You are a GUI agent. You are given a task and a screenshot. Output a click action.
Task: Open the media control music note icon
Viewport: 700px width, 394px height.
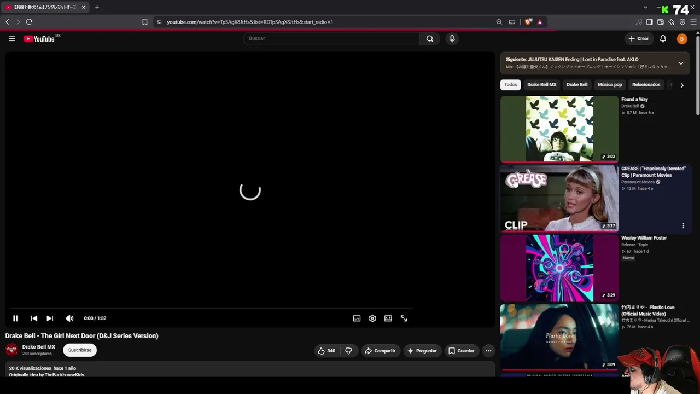click(x=639, y=22)
